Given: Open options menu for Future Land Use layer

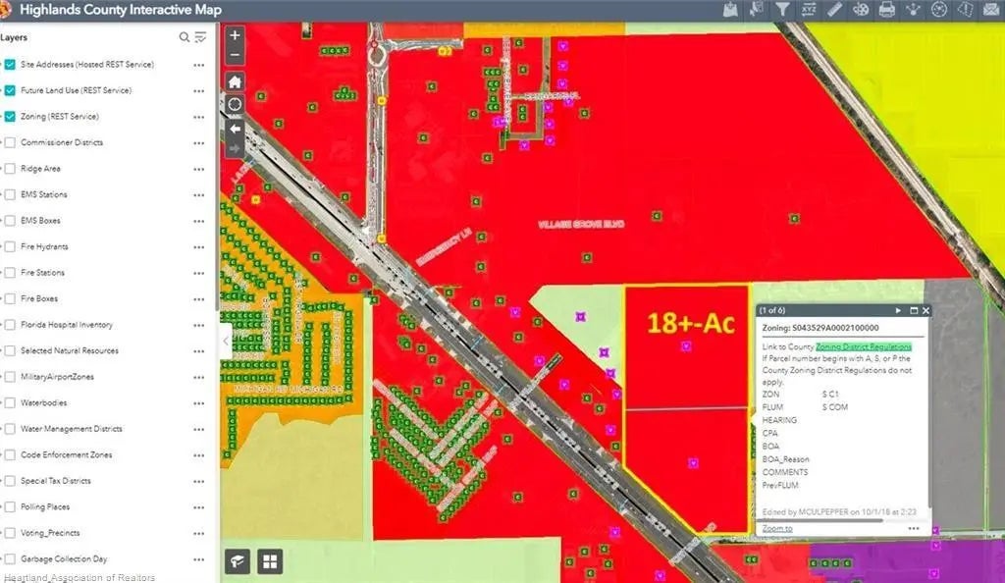Looking at the screenshot, I should [x=199, y=91].
